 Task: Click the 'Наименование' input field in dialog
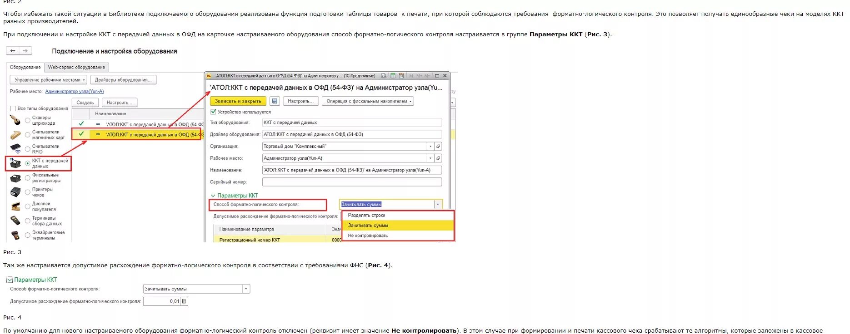pyautogui.click(x=352, y=170)
